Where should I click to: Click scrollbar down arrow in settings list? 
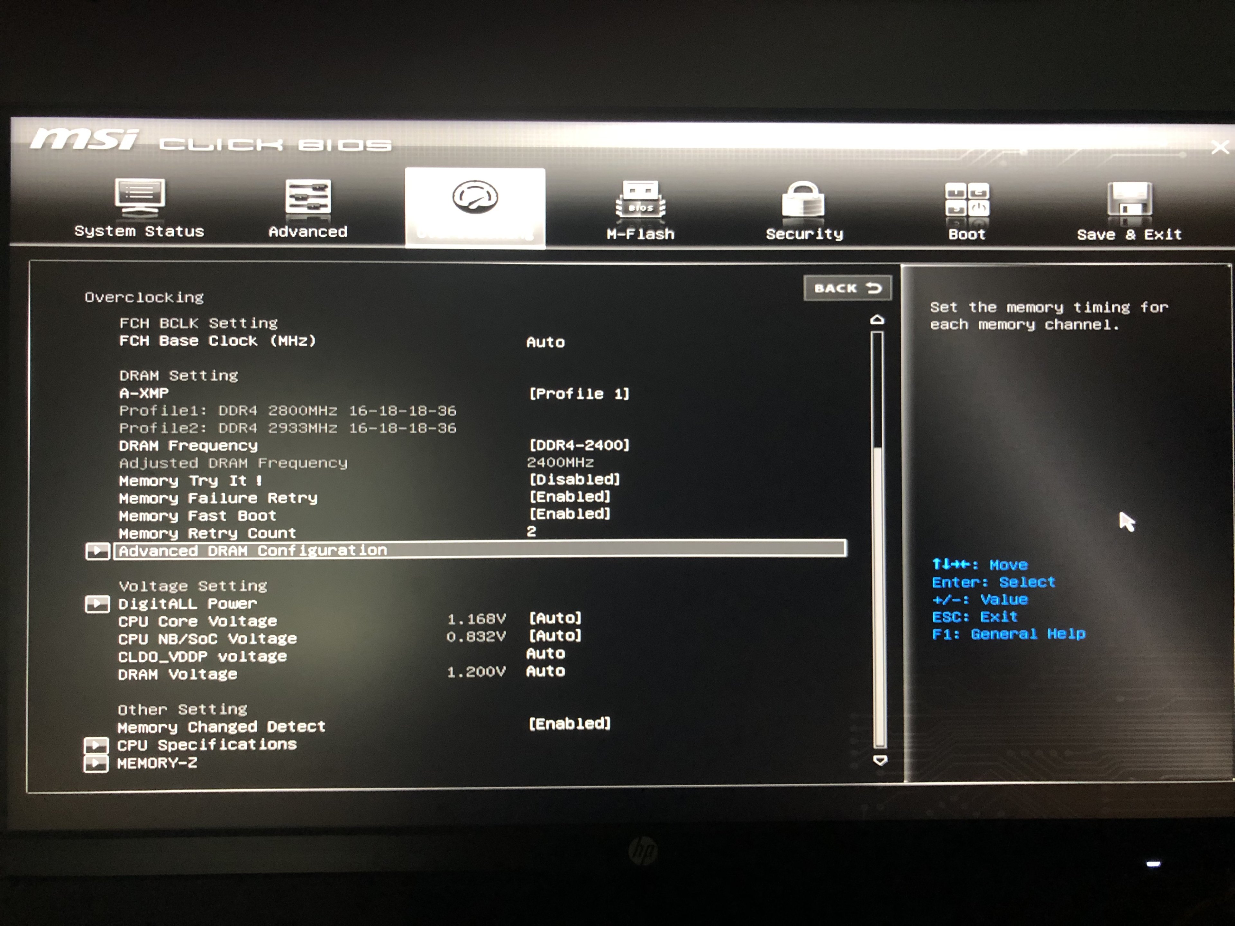pyautogui.click(x=880, y=760)
